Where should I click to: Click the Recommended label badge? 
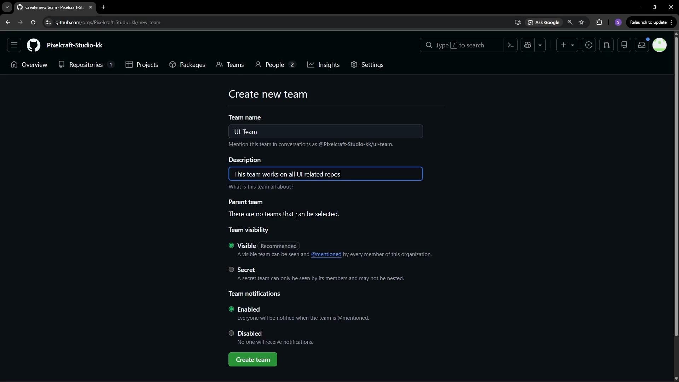(x=279, y=246)
